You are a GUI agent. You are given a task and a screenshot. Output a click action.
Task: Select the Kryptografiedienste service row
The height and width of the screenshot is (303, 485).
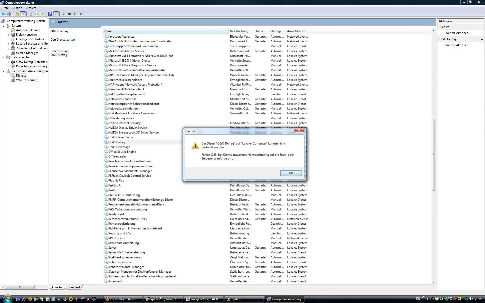pos(206,37)
